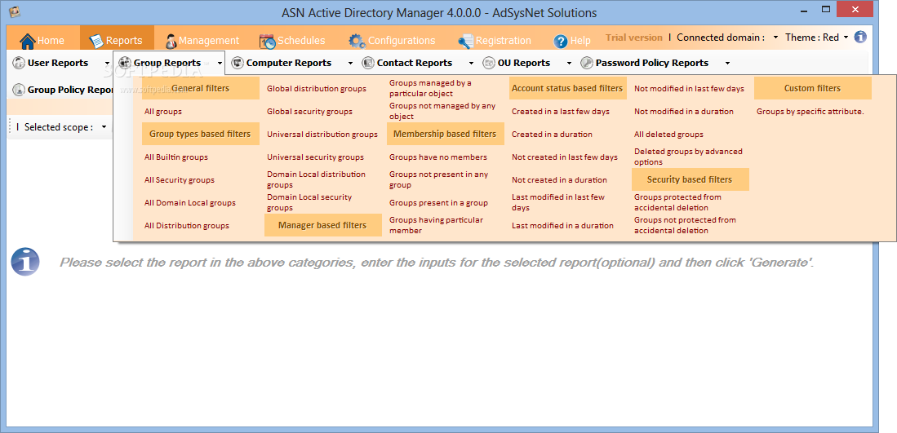Screen dimensions: 897x433
Task: Click the Group Policy Reports icon
Action: 19,90
